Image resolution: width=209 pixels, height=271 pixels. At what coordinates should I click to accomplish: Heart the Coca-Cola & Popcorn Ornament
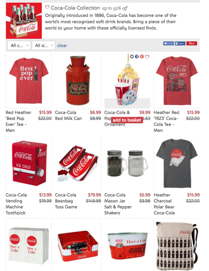coord(147,57)
